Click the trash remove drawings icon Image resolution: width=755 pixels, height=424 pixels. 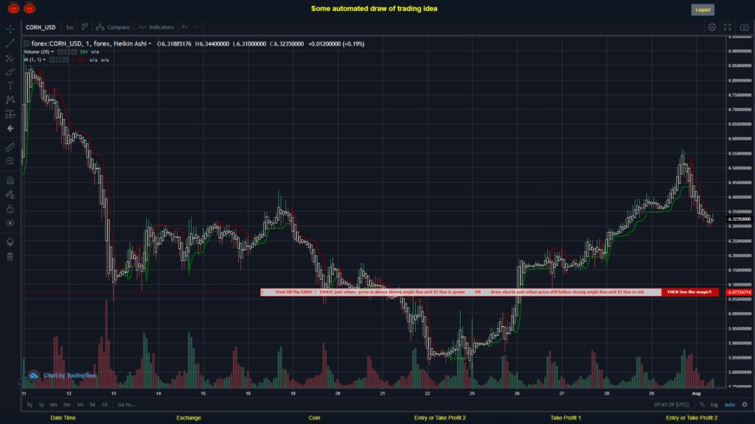click(x=10, y=256)
